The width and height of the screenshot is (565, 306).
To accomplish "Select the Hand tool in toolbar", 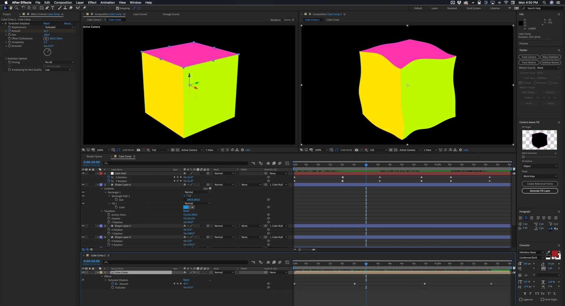I will pos(11,8).
